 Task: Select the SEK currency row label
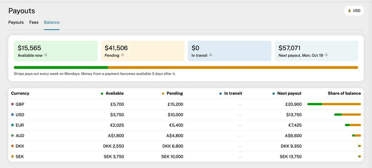pyautogui.click(x=20, y=157)
